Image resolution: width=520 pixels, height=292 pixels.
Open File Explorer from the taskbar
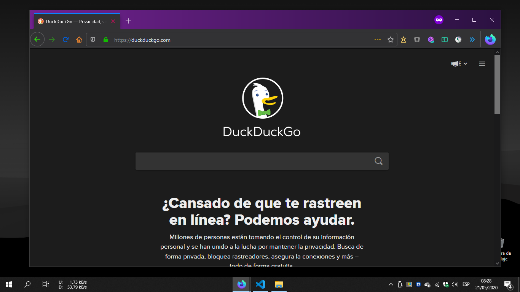pos(279,284)
